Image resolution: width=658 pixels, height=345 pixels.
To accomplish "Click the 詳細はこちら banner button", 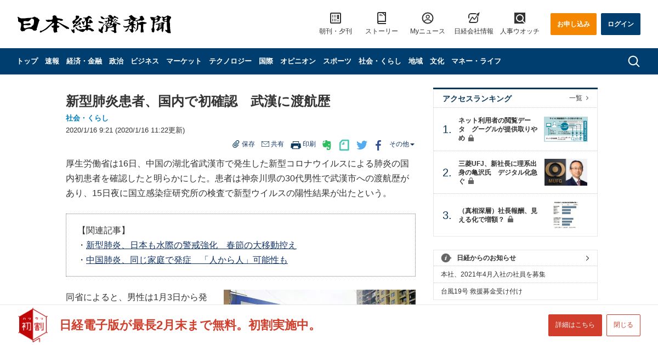I will point(575,325).
